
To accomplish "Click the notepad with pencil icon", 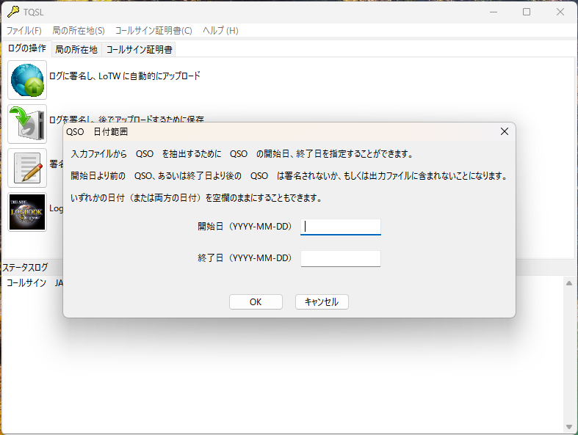I will pyautogui.click(x=27, y=168).
